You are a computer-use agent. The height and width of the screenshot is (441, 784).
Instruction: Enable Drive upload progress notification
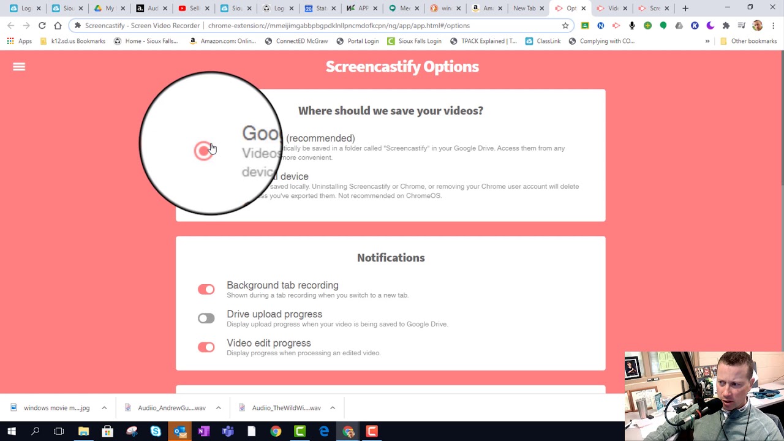point(206,318)
